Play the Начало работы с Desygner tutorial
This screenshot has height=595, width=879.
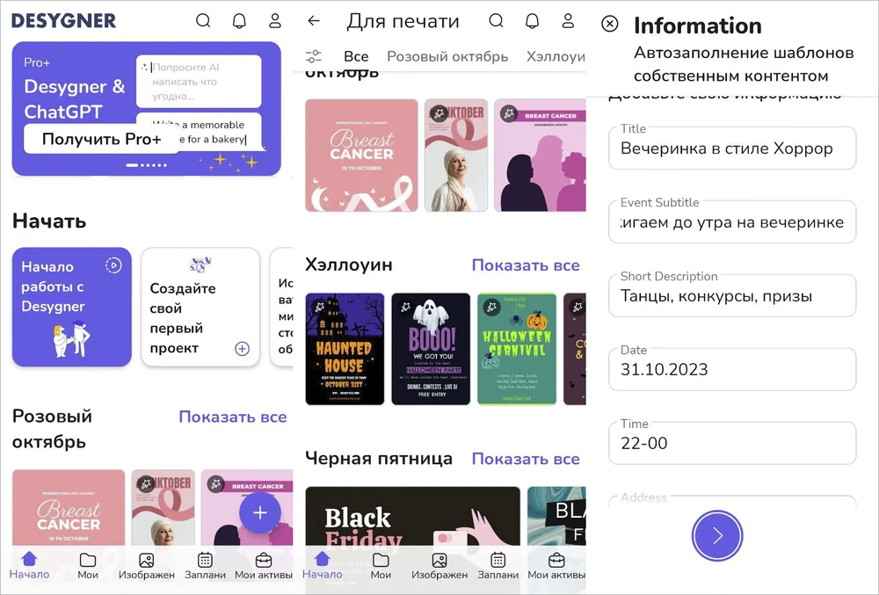coord(113,265)
